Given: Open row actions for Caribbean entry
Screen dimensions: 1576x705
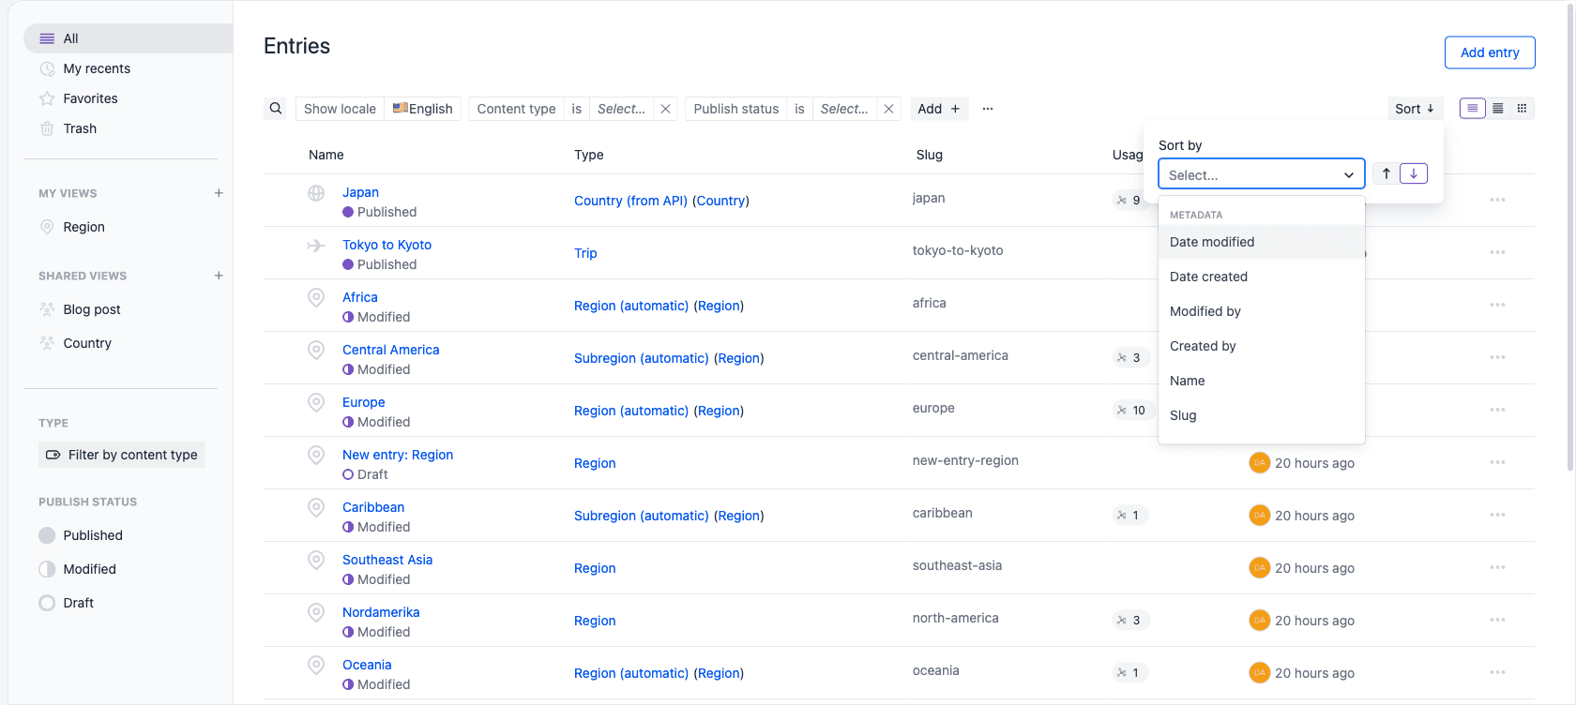Looking at the screenshot, I should tap(1497, 515).
